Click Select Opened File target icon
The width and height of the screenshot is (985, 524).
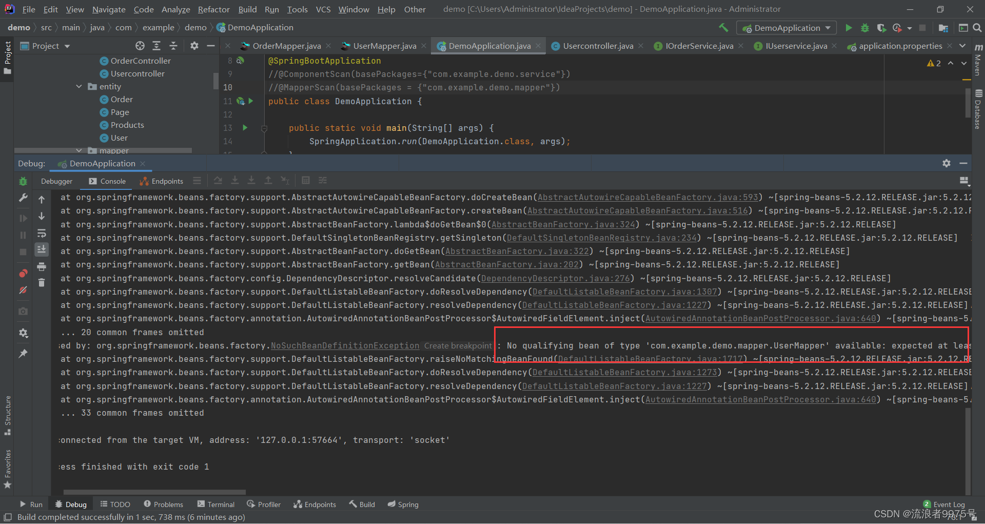(x=140, y=46)
